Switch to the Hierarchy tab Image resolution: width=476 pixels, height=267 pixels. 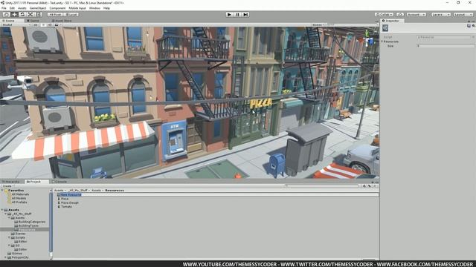11,182
